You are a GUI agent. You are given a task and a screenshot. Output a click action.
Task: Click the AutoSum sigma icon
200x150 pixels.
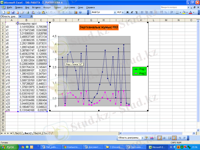click(63, 12)
